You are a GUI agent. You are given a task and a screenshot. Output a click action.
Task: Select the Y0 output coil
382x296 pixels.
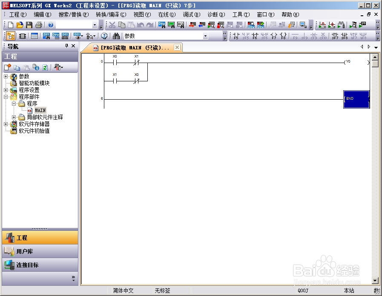pos(357,62)
